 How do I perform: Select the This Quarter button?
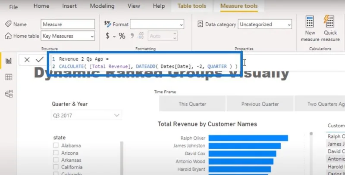tap(192, 104)
